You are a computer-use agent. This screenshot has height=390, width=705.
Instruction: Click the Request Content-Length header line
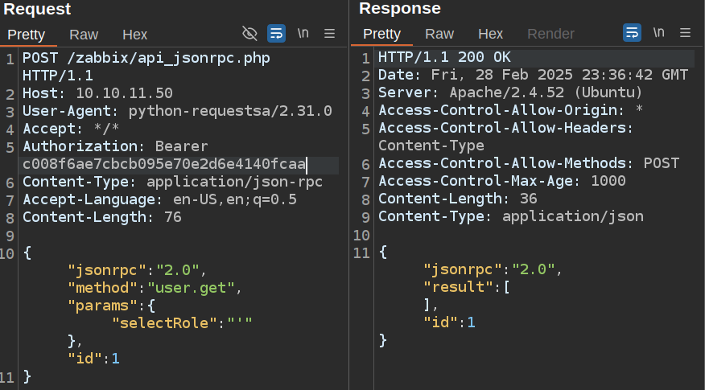point(101,217)
